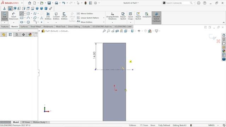The height and width of the screenshot is (127, 226).
Task: Open the MMGS unit system status entry
Action: tap(212, 125)
